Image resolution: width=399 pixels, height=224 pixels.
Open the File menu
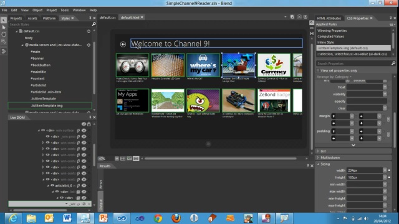click(4, 10)
